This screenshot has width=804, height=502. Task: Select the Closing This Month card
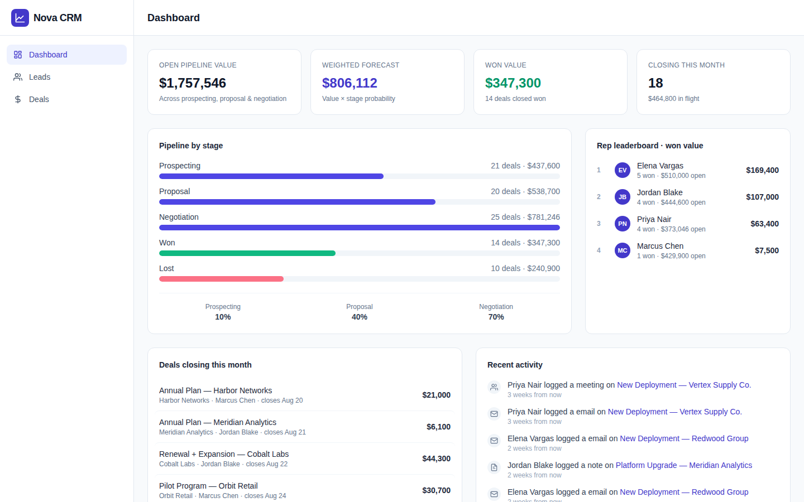[x=714, y=82]
